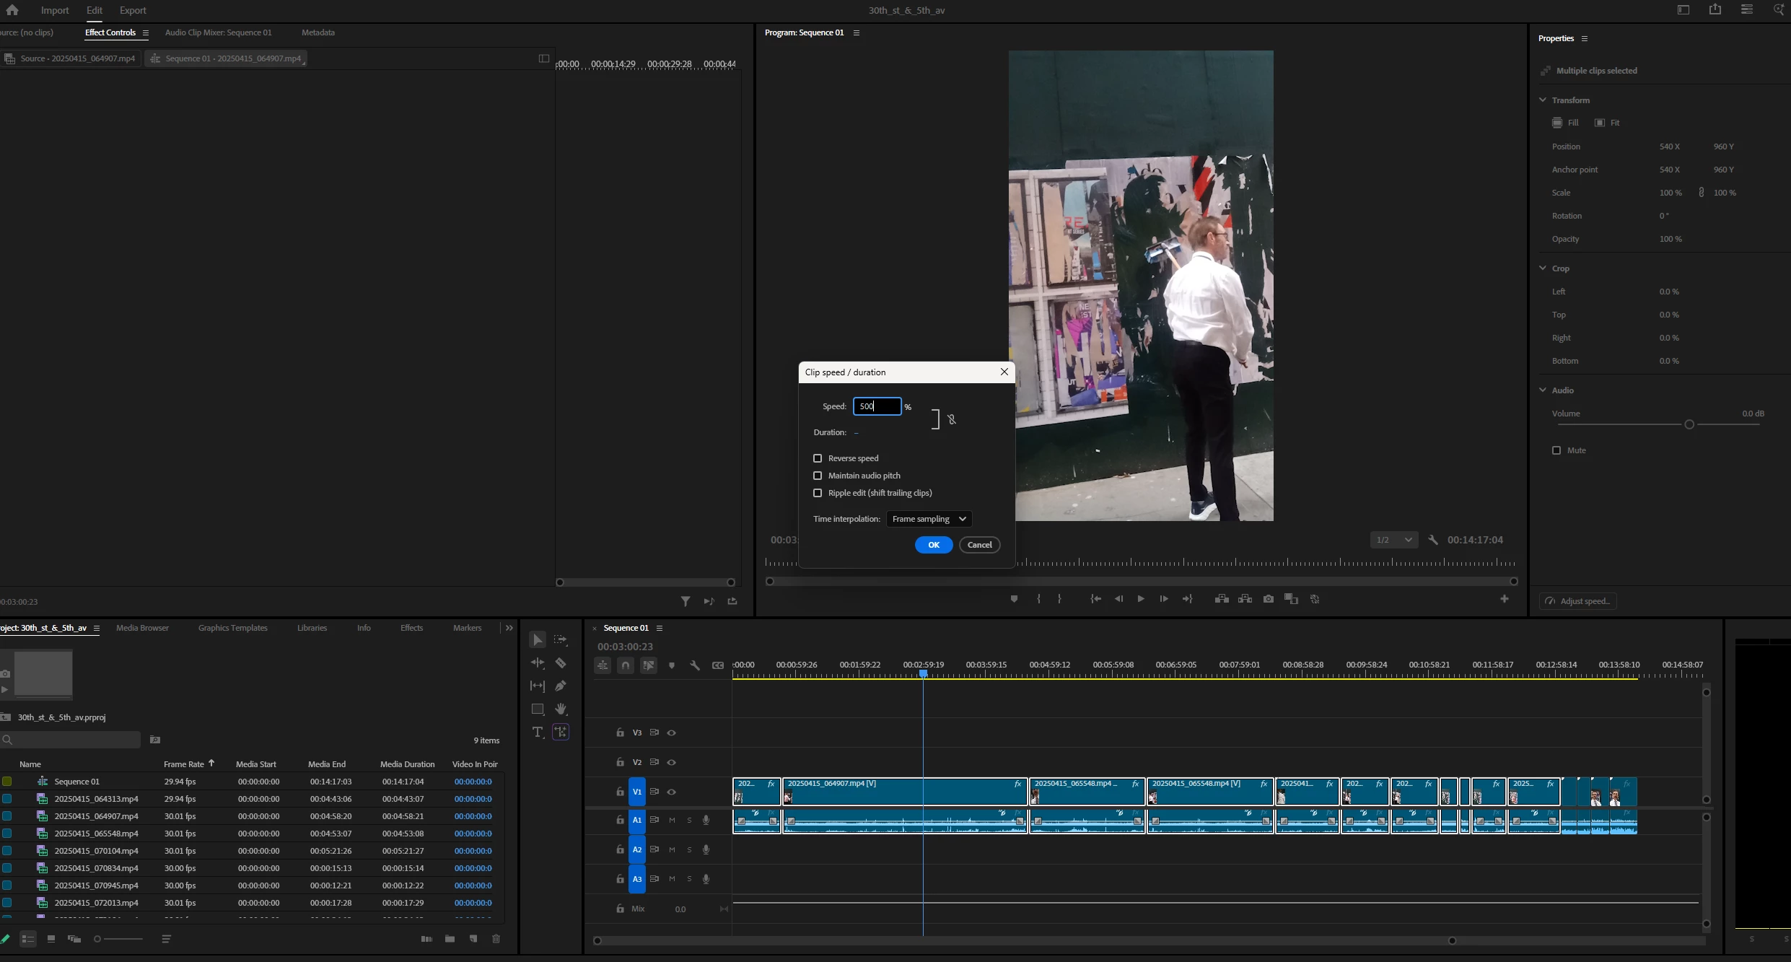Viewport: 1791px width, 962px height.
Task: Click the Add Marker icon in the Program monitor
Action: pyautogui.click(x=1014, y=599)
